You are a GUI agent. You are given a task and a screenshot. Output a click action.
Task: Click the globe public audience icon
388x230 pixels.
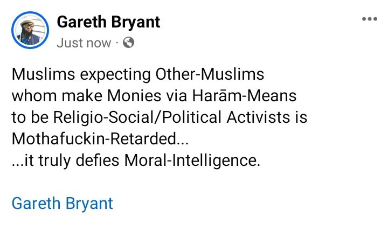[128, 43]
